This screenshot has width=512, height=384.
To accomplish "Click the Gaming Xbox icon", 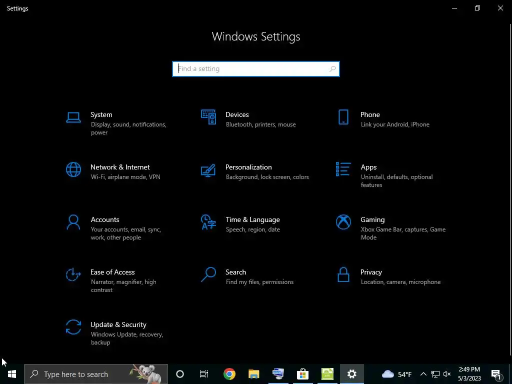I will 343,222.
